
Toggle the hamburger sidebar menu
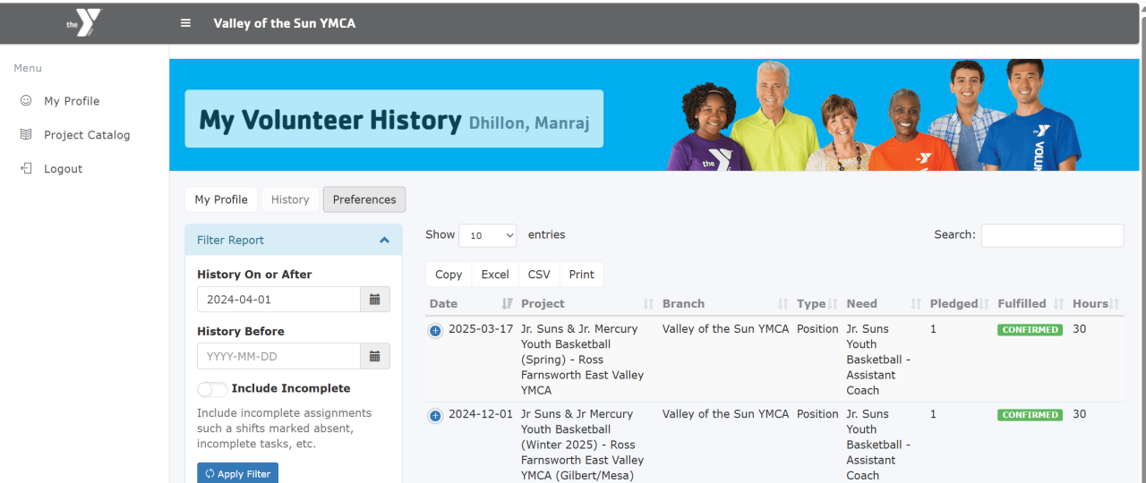pos(185,23)
